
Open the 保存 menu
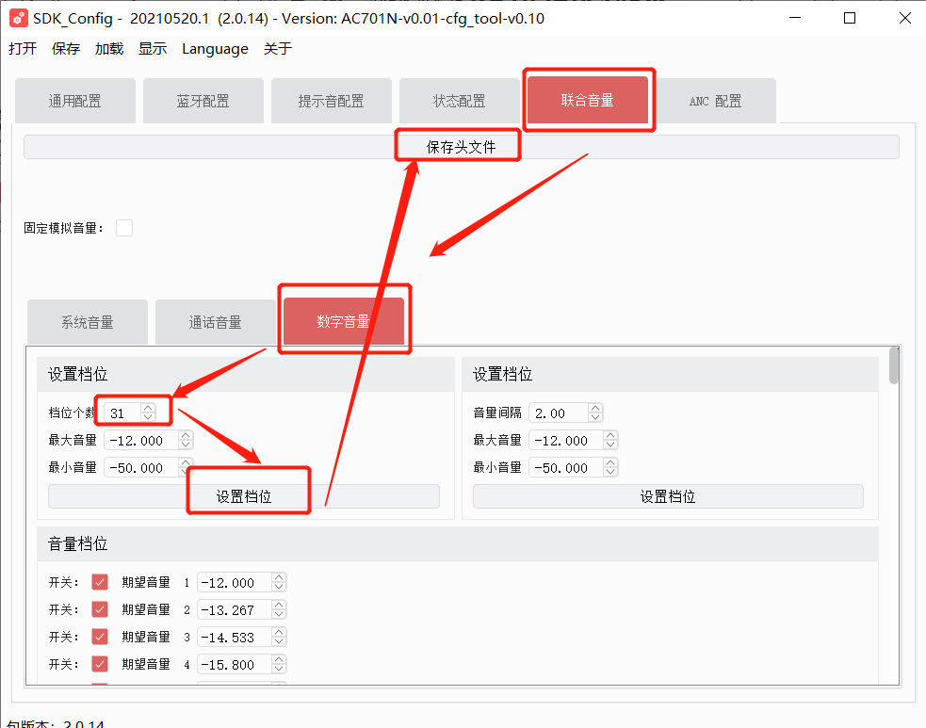[x=66, y=49]
